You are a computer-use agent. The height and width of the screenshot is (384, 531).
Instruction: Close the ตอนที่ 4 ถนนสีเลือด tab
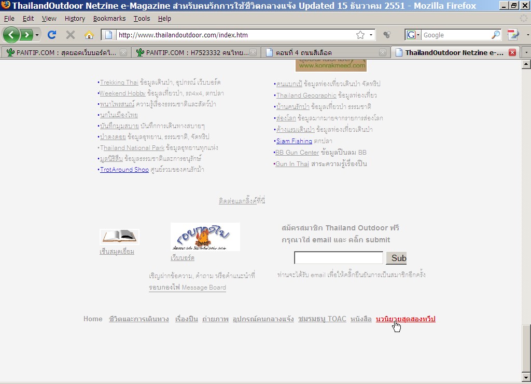(383, 52)
